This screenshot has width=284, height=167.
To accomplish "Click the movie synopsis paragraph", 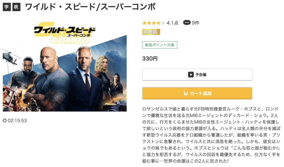I will tap(211, 135).
